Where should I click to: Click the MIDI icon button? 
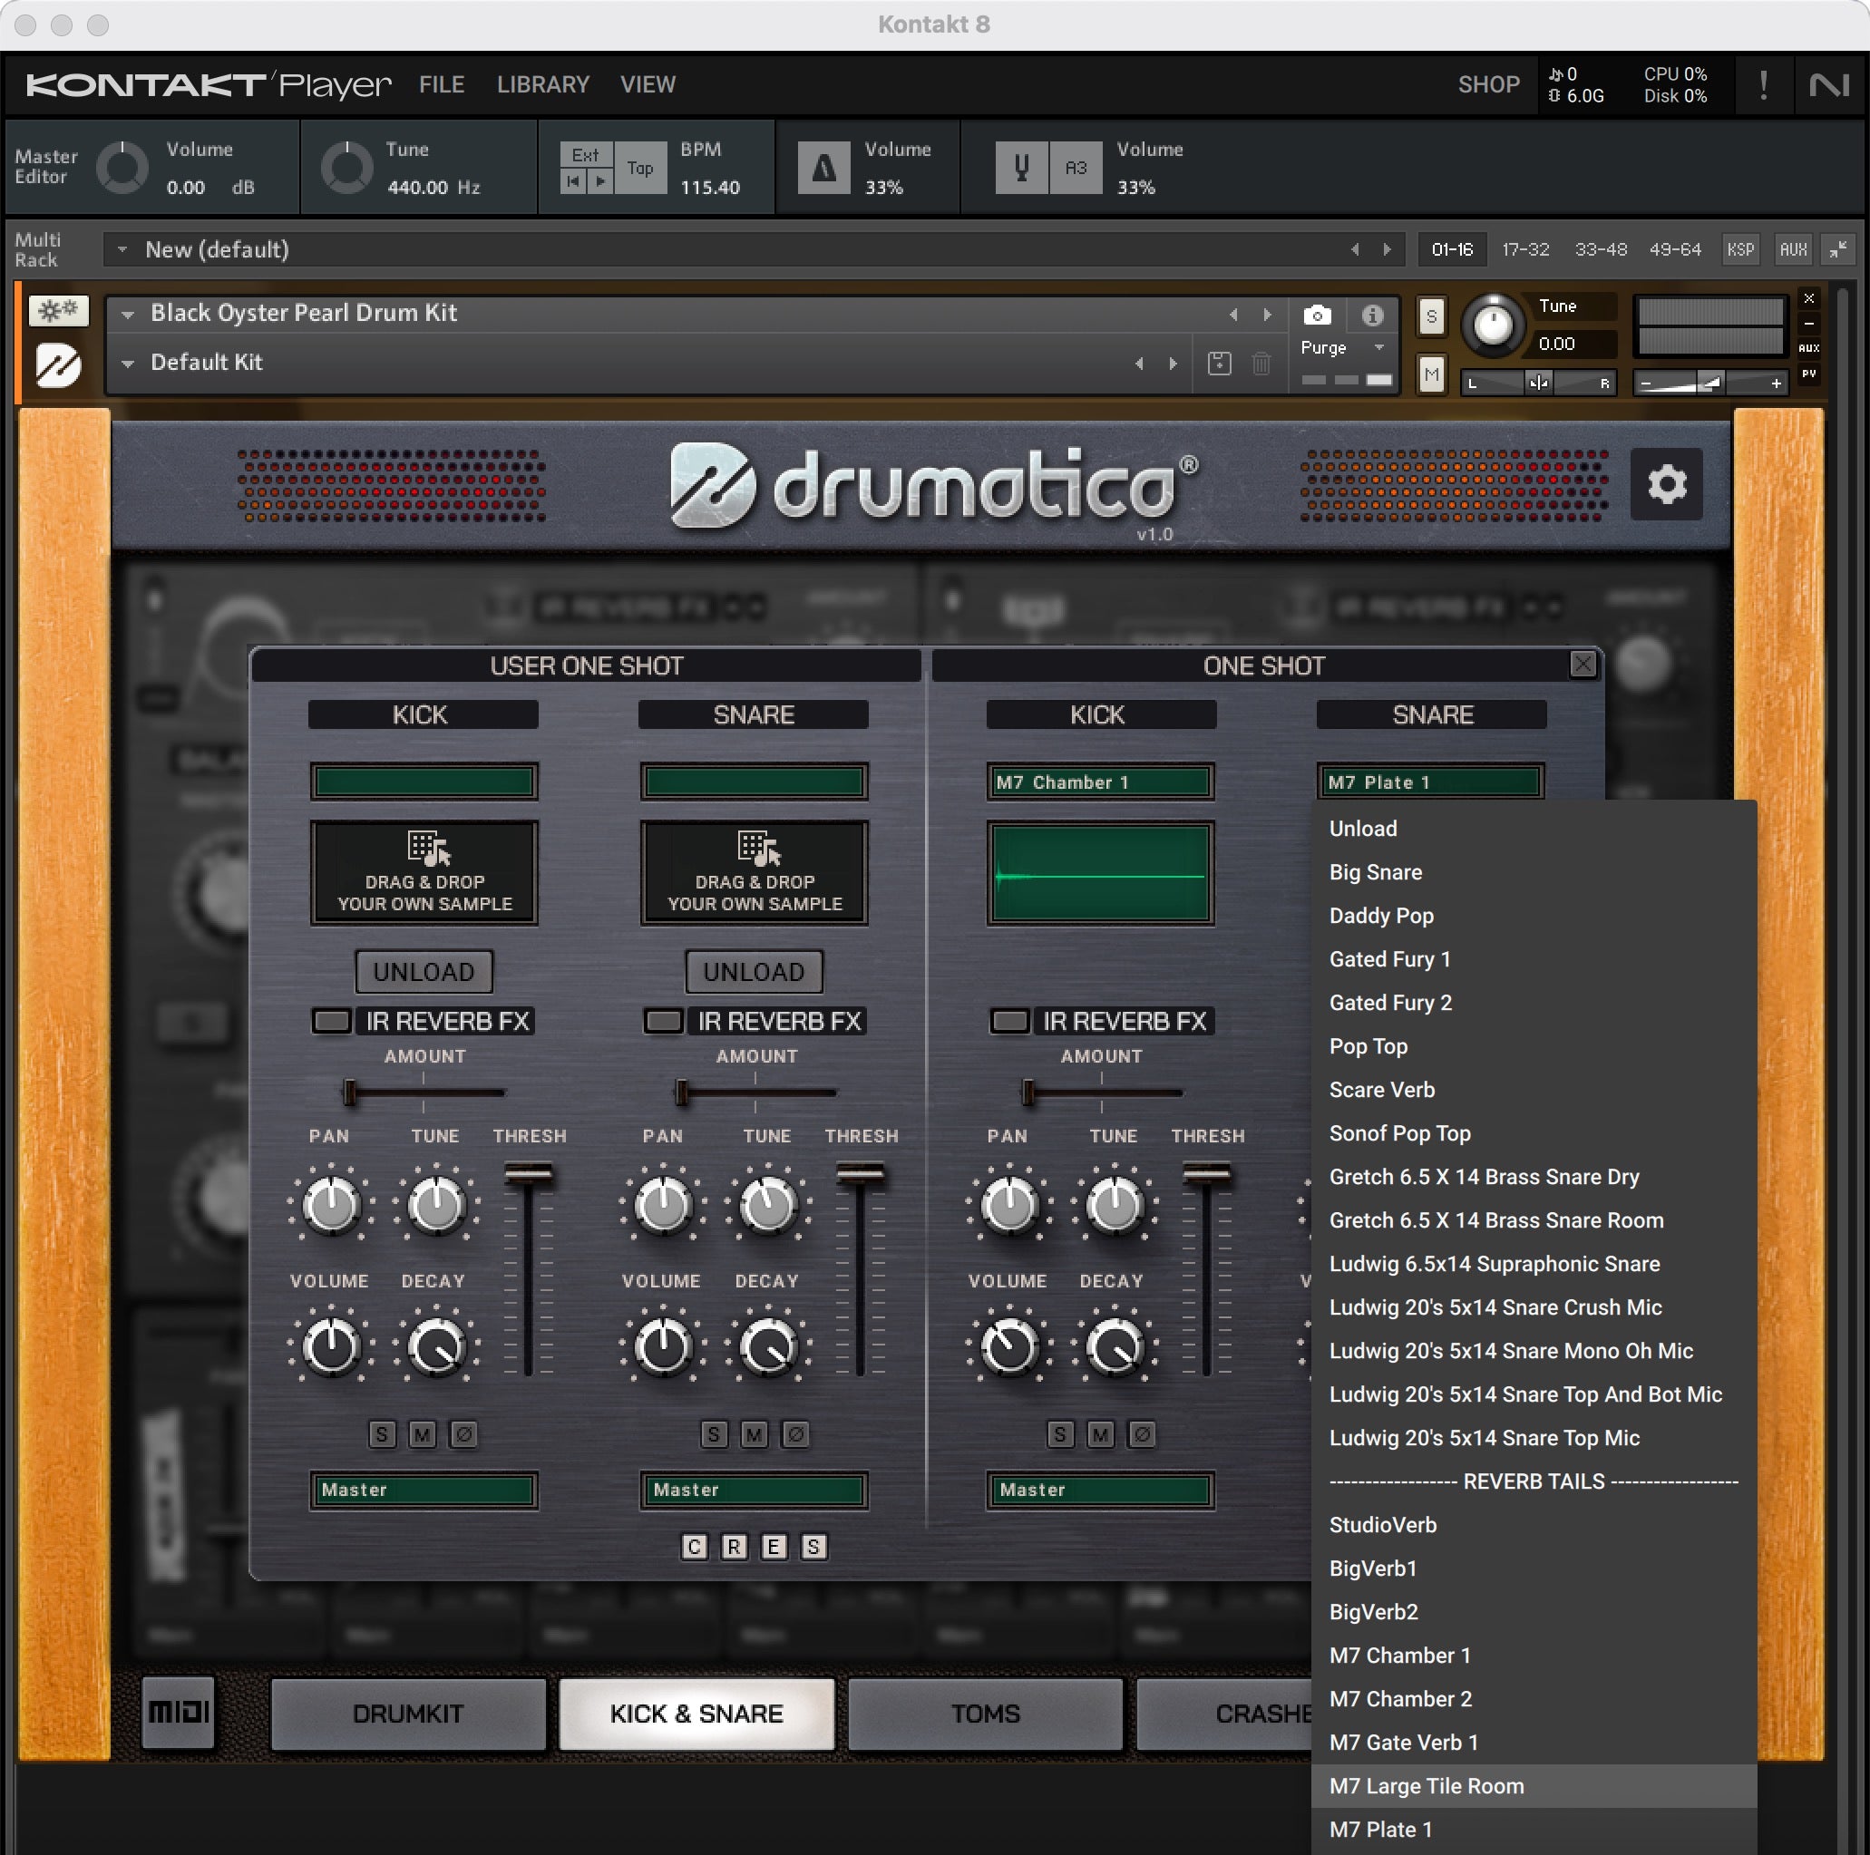pos(177,1712)
